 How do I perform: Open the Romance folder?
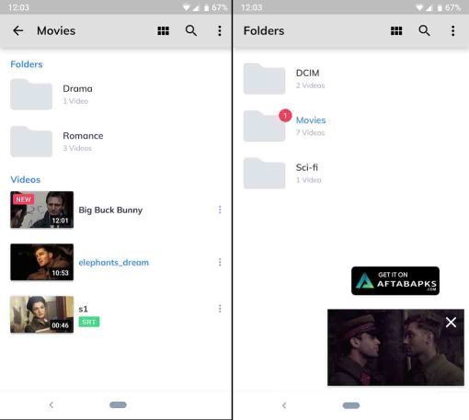coord(117,142)
